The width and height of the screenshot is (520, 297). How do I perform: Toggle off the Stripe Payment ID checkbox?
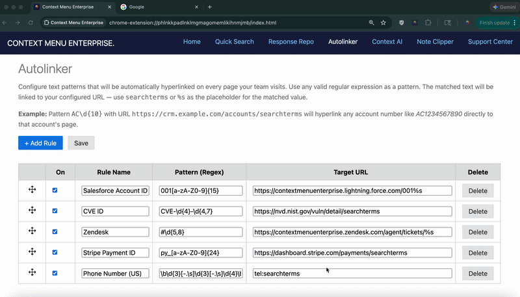pos(55,252)
